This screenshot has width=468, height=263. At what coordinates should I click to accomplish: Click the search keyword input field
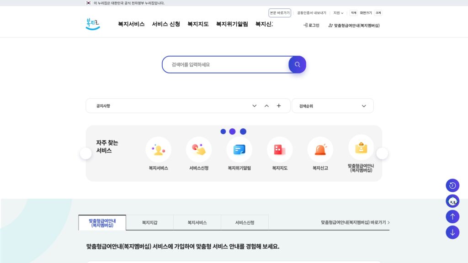[225, 64]
